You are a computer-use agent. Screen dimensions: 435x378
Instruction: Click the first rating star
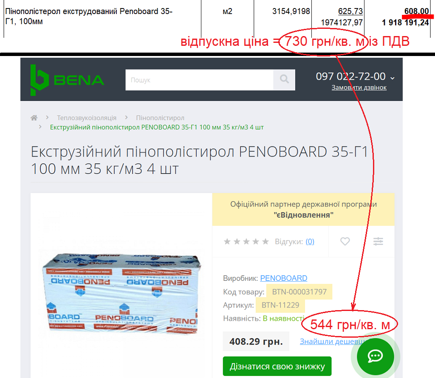click(227, 241)
